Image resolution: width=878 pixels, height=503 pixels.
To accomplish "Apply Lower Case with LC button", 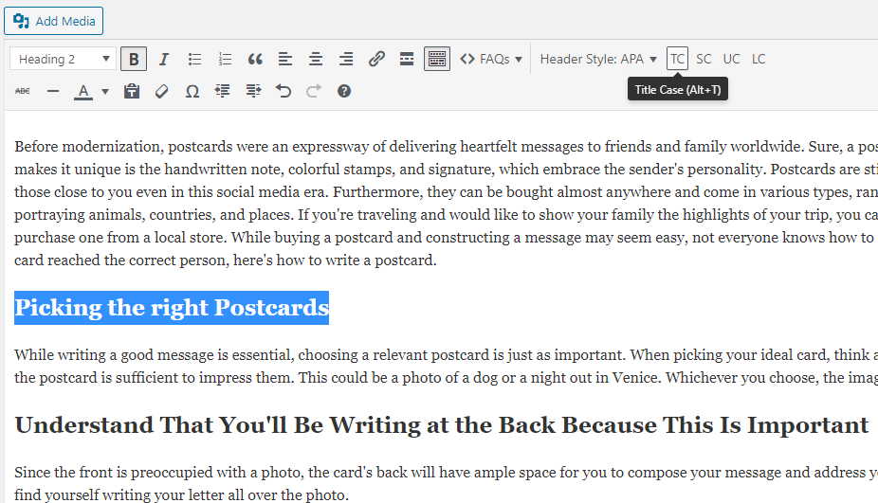I will coord(759,59).
